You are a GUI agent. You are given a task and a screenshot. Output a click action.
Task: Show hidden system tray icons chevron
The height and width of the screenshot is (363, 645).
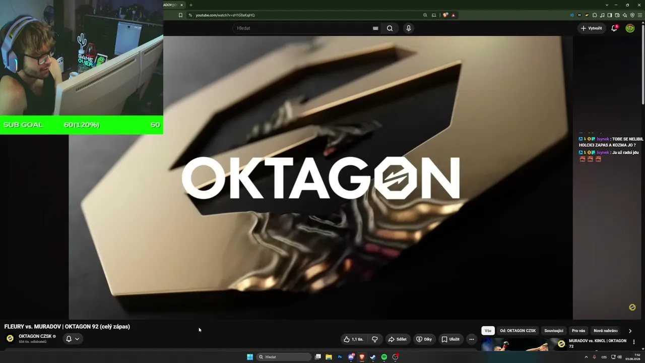pyautogui.click(x=586, y=357)
